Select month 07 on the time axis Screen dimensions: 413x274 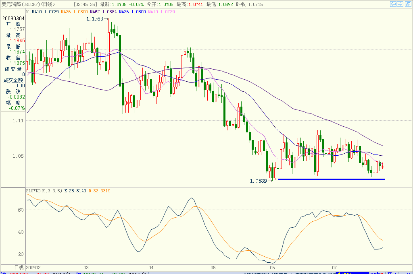point(334,268)
